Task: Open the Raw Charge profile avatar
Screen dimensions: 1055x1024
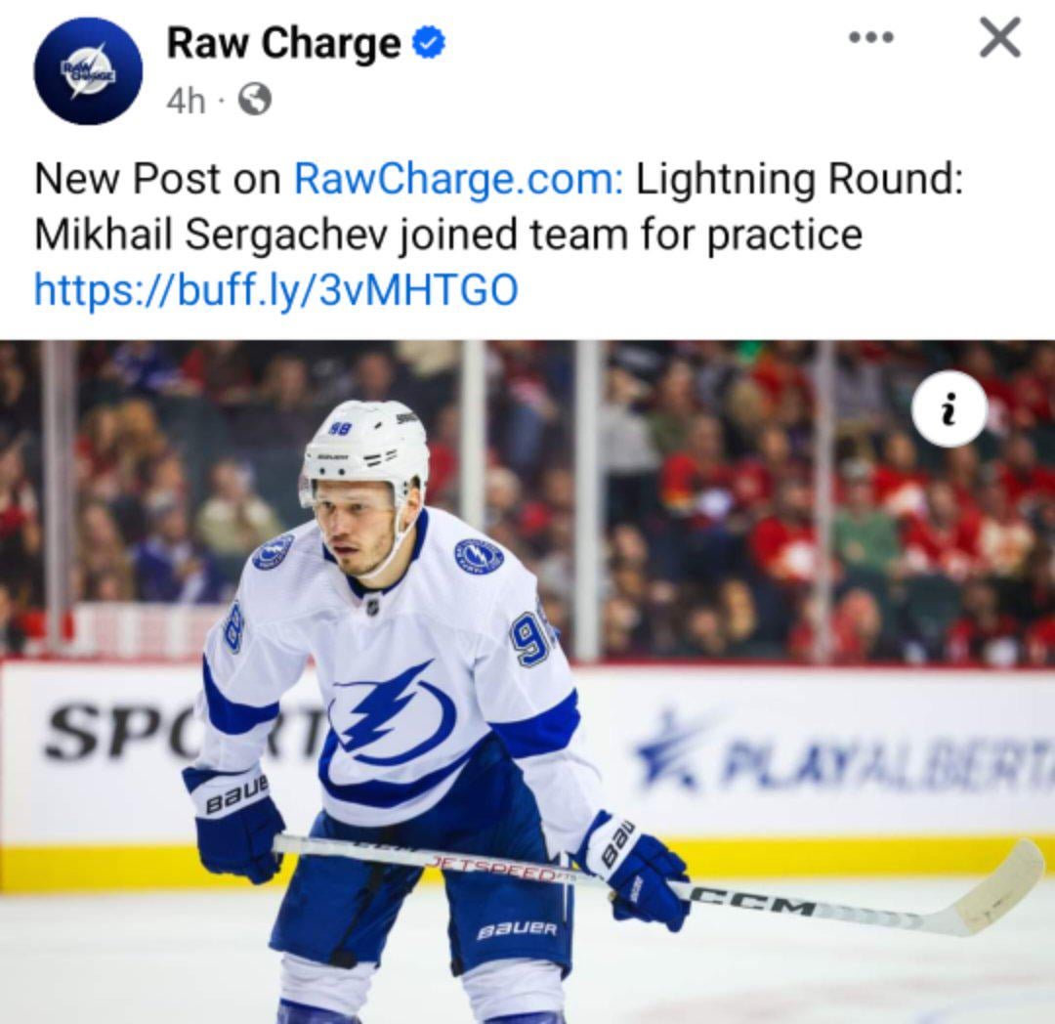Action: coord(88,71)
